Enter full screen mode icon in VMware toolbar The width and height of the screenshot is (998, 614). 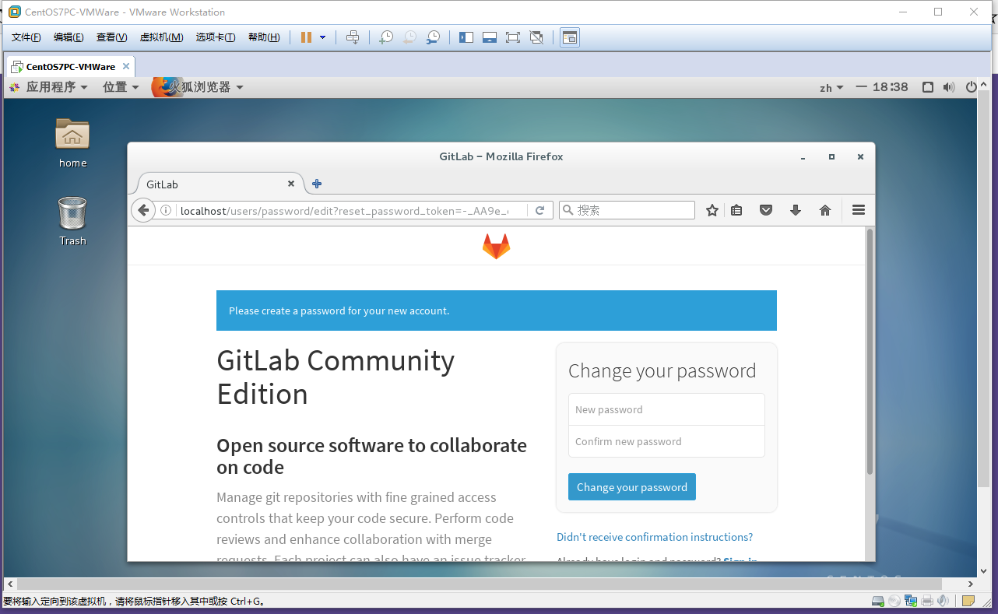pyautogui.click(x=513, y=37)
